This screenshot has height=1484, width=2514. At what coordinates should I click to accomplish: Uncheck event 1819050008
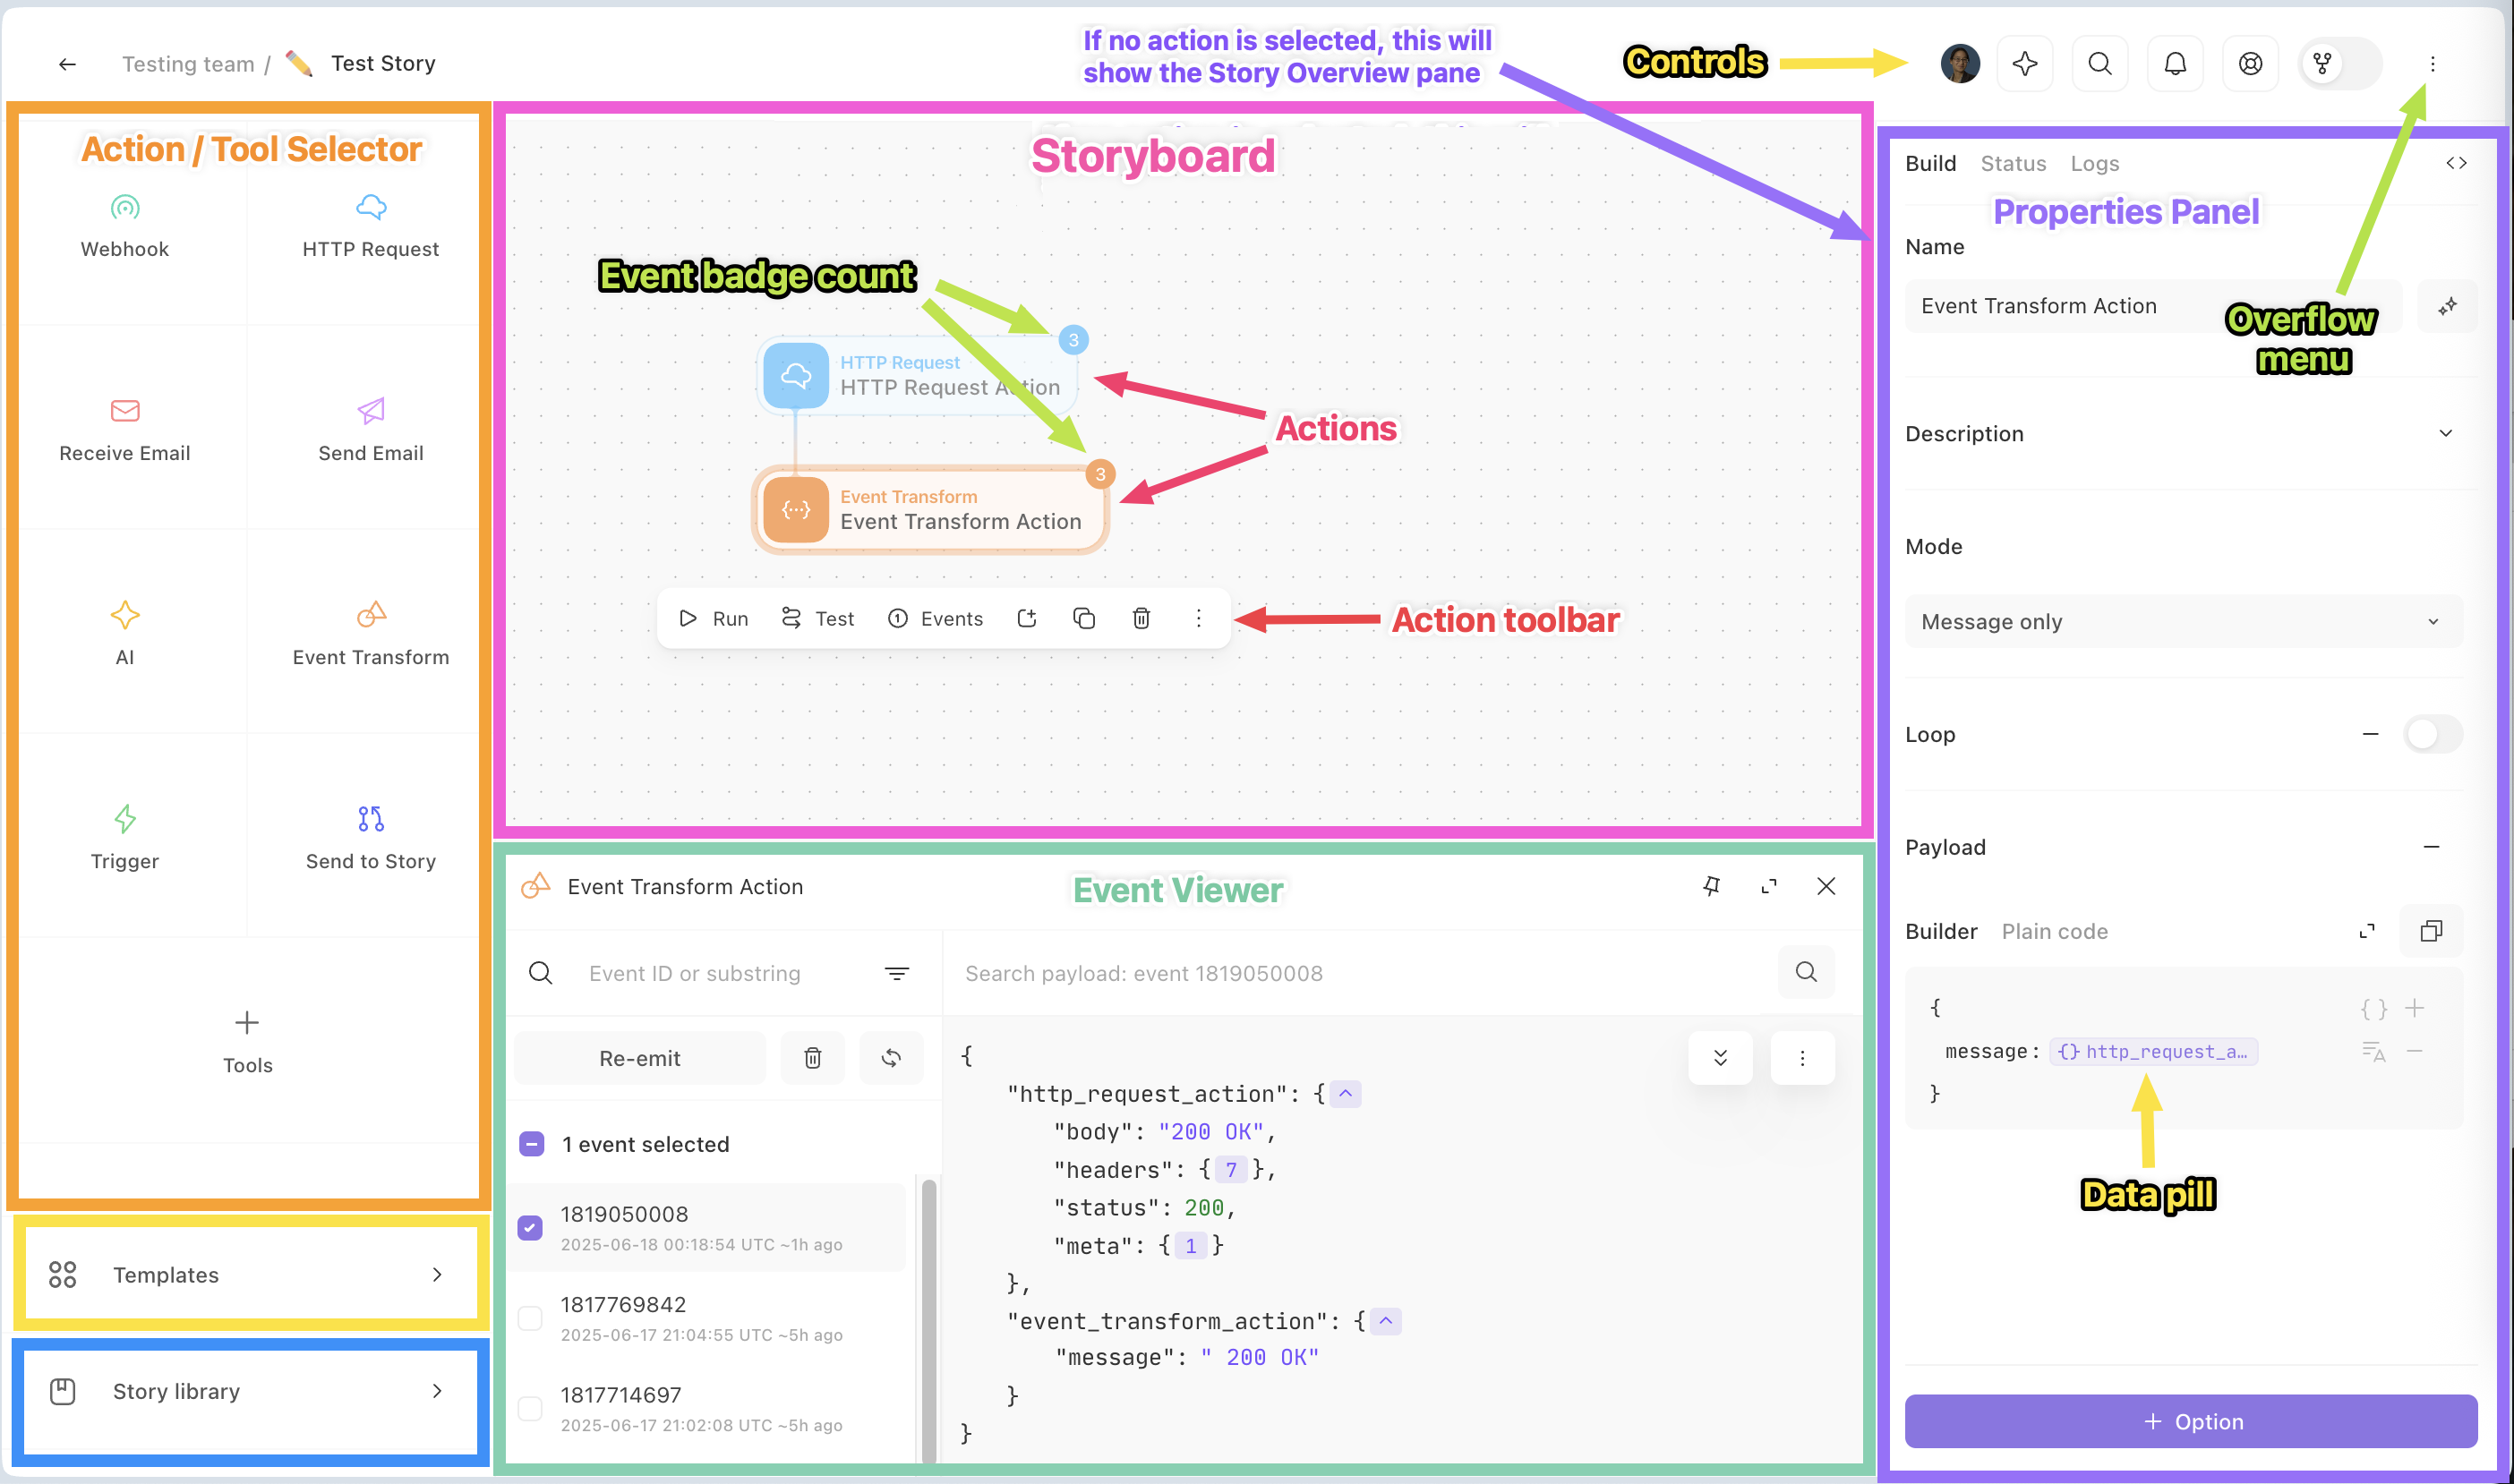click(530, 1227)
